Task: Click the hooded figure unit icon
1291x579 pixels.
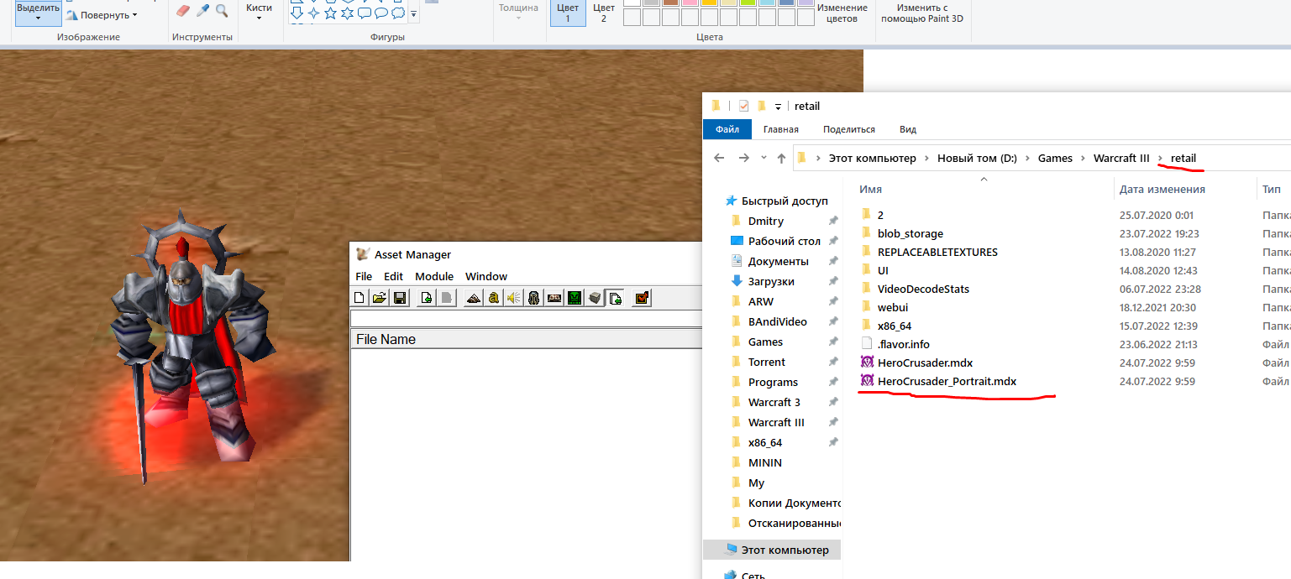Action: pos(534,297)
